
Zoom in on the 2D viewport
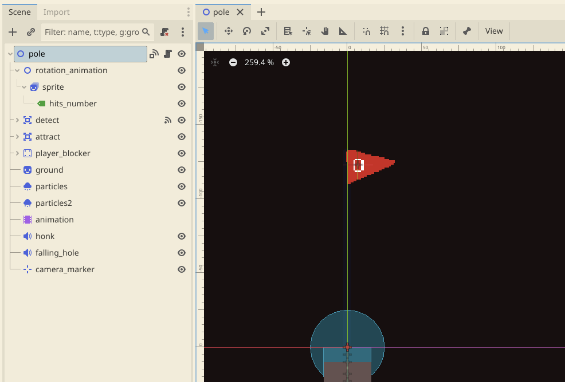[286, 62]
